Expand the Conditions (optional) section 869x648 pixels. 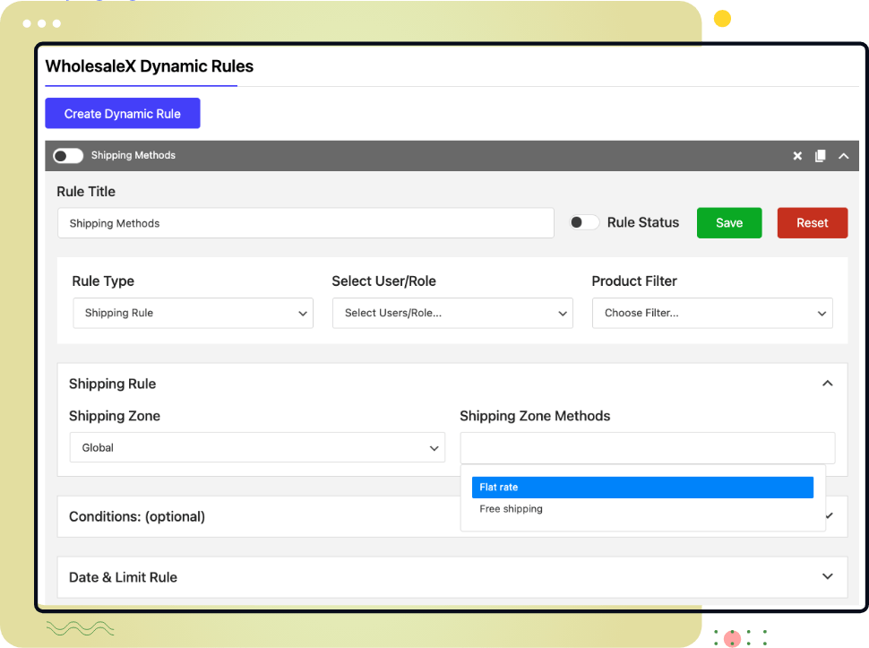[452, 516]
